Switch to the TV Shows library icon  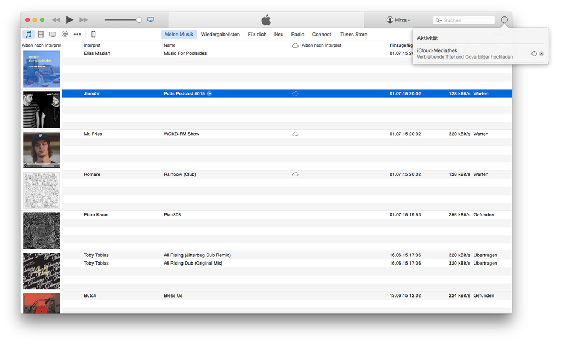click(x=53, y=35)
